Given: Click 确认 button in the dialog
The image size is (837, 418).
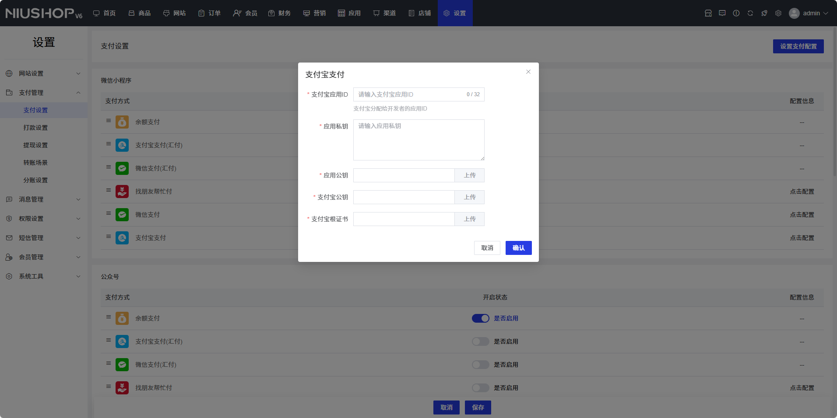Looking at the screenshot, I should pyautogui.click(x=518, y=248).
